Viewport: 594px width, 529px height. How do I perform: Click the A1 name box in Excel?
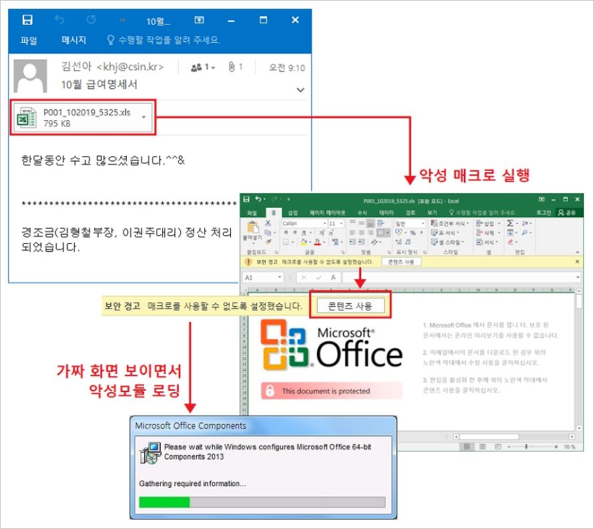262,277
